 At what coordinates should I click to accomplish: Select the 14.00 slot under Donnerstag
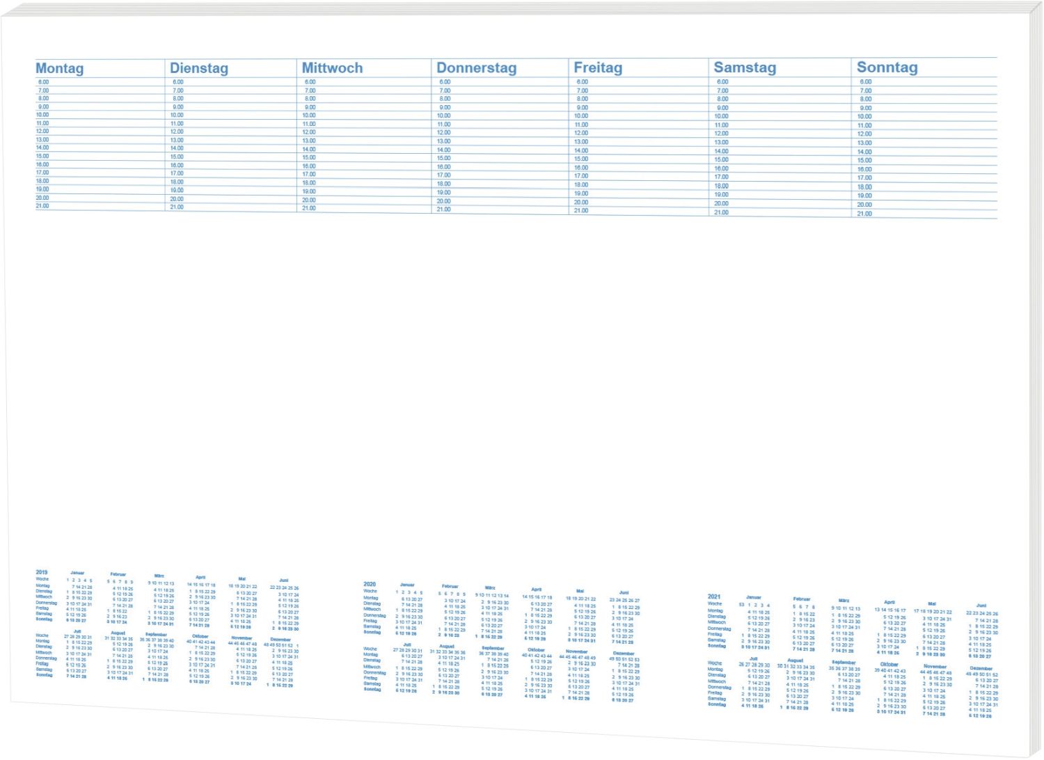443,150
